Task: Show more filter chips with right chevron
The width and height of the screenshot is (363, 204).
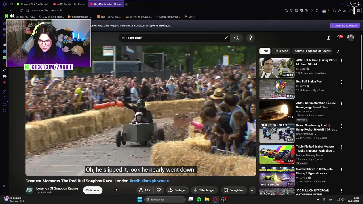Action: 338,51
